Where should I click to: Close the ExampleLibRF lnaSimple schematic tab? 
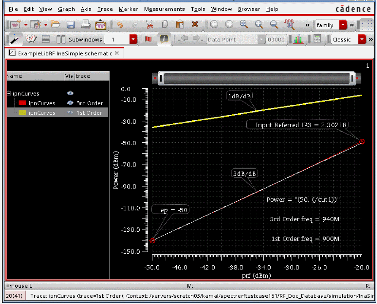117,53
